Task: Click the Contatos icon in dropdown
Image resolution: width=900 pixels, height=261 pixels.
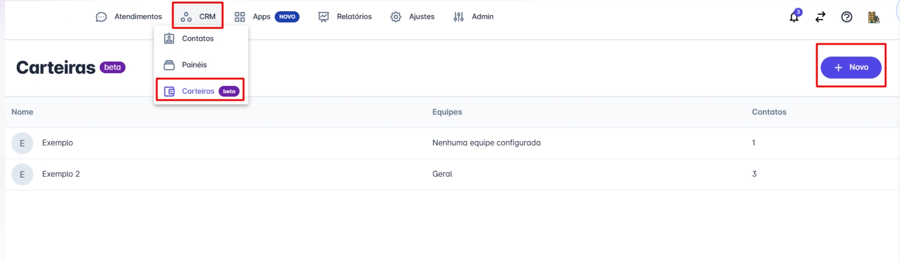Action: click(169, 39)
